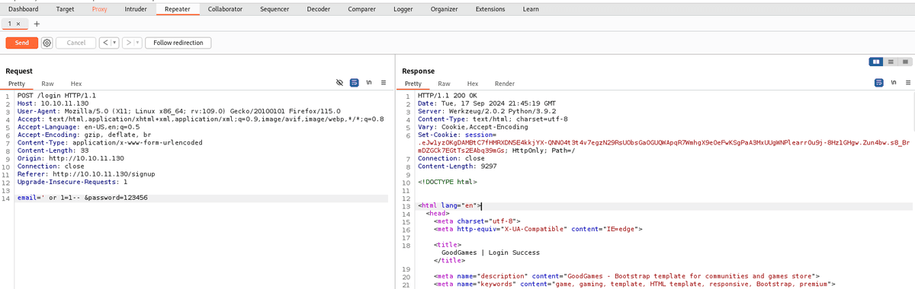915x289 pixels.
Task: Select Raw view in Response panel
Action: (x=444, y=84)
